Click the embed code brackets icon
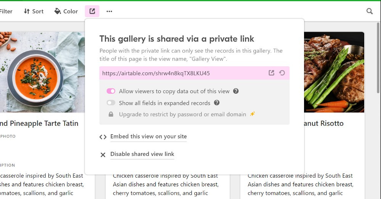This screenshot has height=199, width=381. pos(103,137)
